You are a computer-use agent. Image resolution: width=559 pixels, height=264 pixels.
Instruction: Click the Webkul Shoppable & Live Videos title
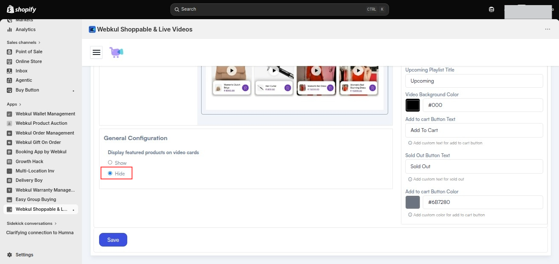[x=145, y=29]
